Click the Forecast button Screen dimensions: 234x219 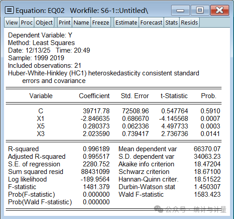click(x=151, y=23)
